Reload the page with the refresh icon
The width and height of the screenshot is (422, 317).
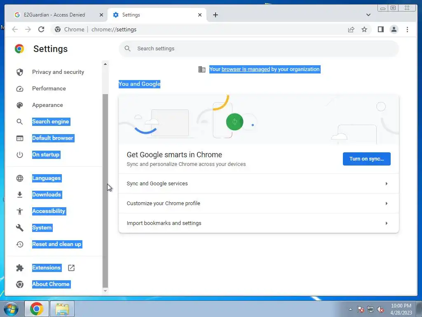[41, 29]
